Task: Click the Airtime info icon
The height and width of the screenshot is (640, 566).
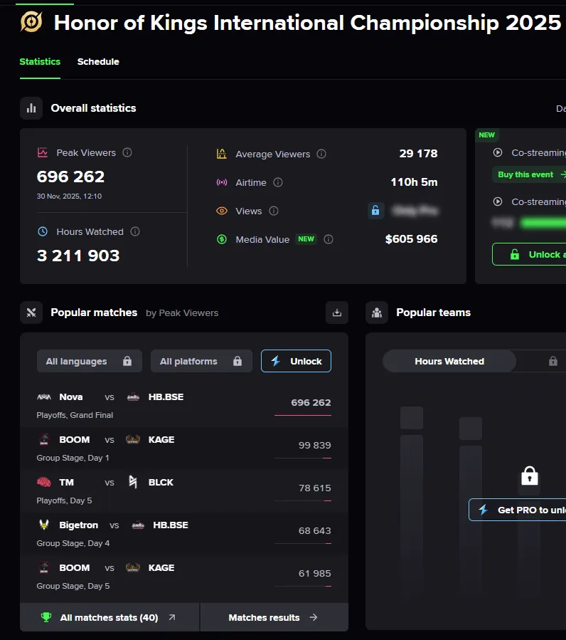Action: [x=278, y=182]
